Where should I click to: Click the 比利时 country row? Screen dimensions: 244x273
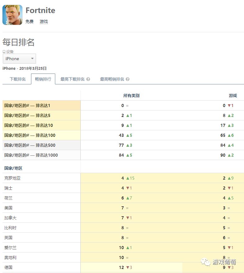[x=123, y=228]
